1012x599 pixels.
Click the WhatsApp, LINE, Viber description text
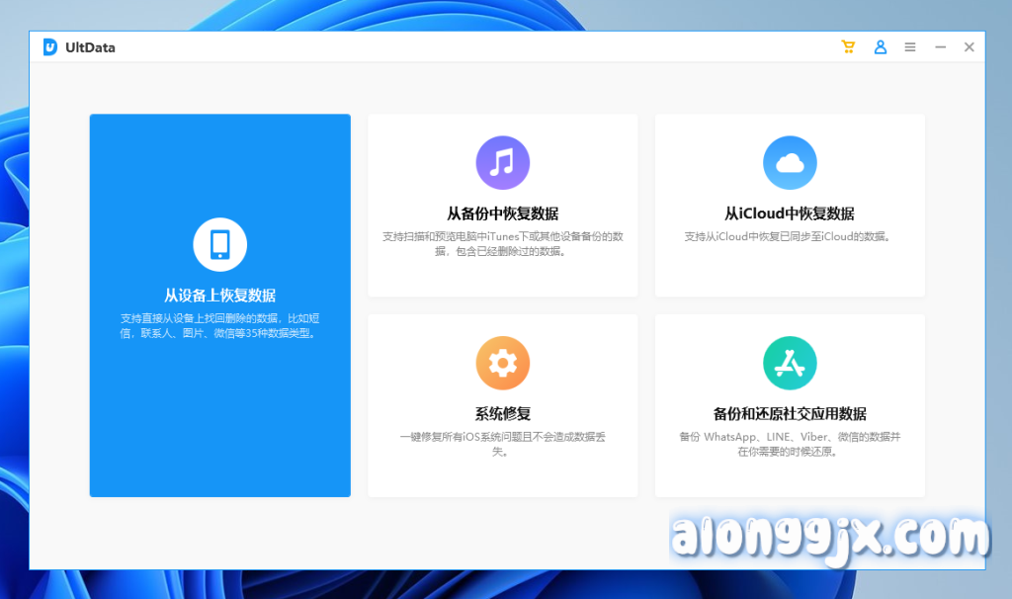(789, 444)
